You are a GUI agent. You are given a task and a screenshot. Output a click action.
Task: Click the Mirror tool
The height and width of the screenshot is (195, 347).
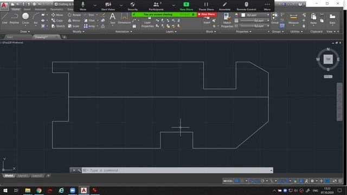(x=74, y=21)
